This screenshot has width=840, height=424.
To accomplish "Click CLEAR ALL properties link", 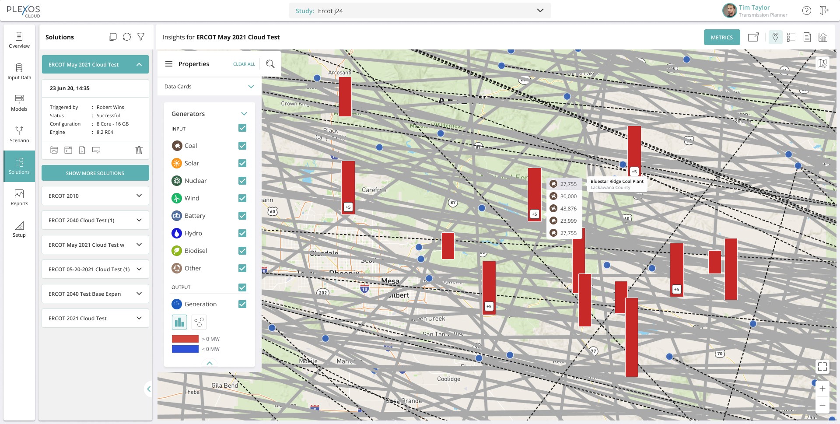I will [x=244, y=64].
